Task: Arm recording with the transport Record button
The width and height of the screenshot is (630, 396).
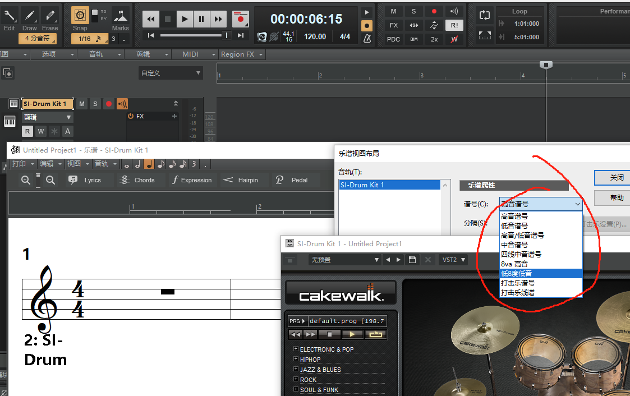Action: [240, 19]
